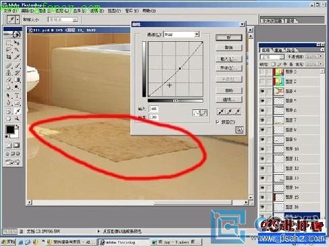Open the layer fill slider arrow
The width and height of the screenshot is (329, 247).
(321, 64)
